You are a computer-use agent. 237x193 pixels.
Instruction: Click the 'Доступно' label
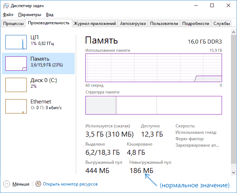[x=150, y=126]
